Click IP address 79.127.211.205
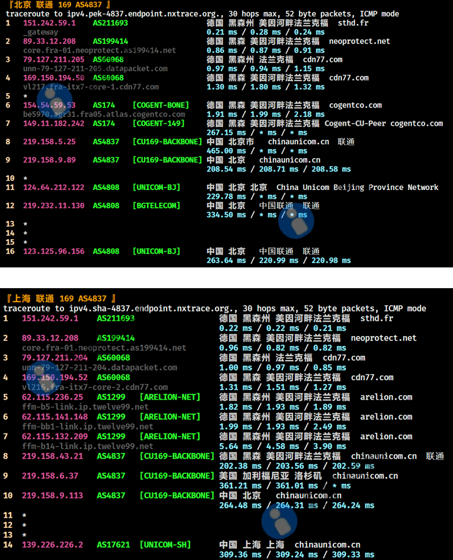 pyautogui.click(x=53, y=60)
